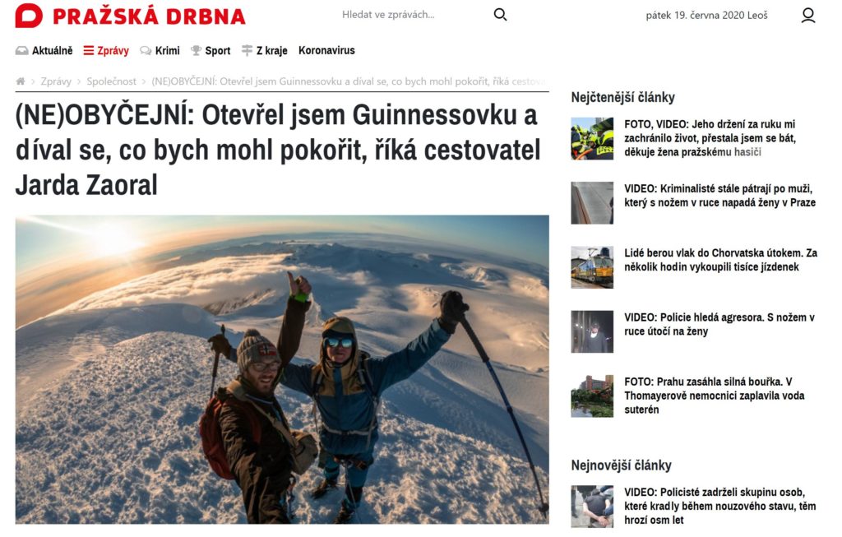Click the main mountaineers article photo
842x537 pixels.
tap(282, 369)
